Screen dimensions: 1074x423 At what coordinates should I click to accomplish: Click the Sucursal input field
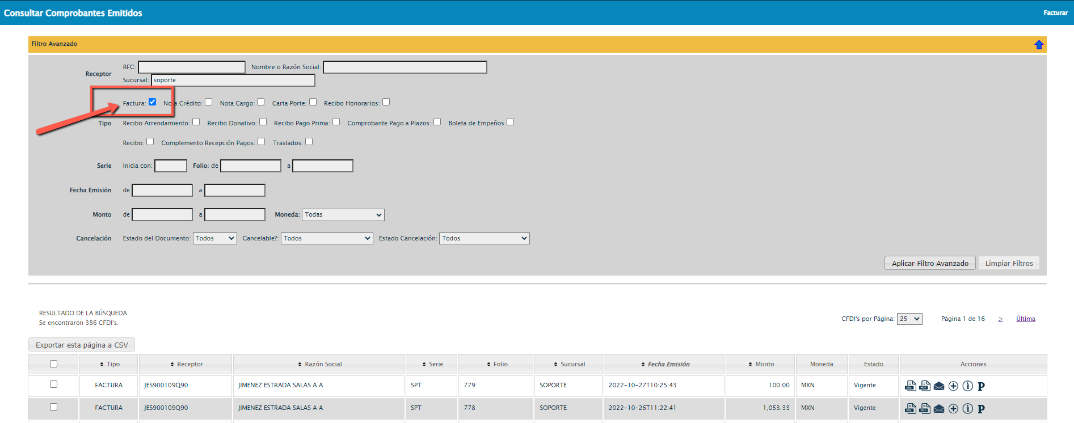pyautogui.click(x=233, y=81)
